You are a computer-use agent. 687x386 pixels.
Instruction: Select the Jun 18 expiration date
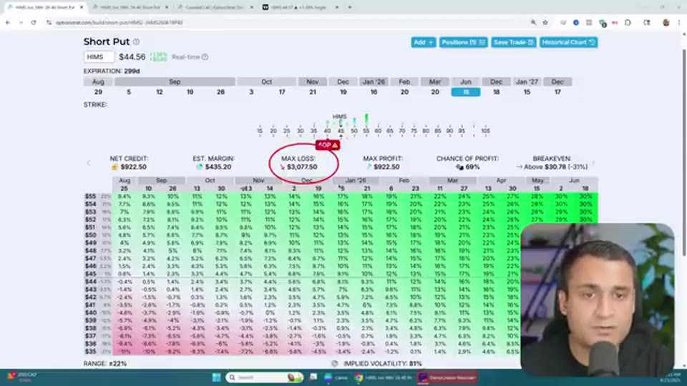[x=466, y=92]
